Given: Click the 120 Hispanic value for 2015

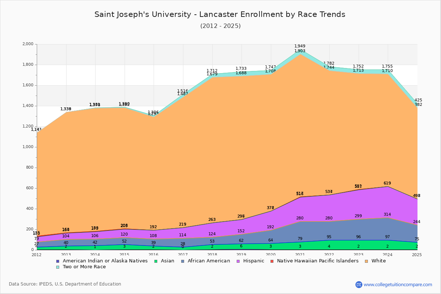Looking at the screenshot, I should tap(124, 234).
